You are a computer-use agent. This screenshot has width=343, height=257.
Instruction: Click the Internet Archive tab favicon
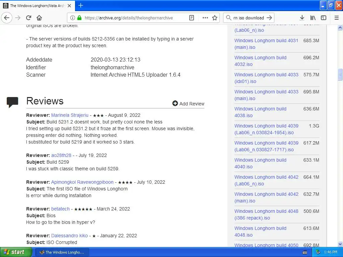[x=5, y=6]
